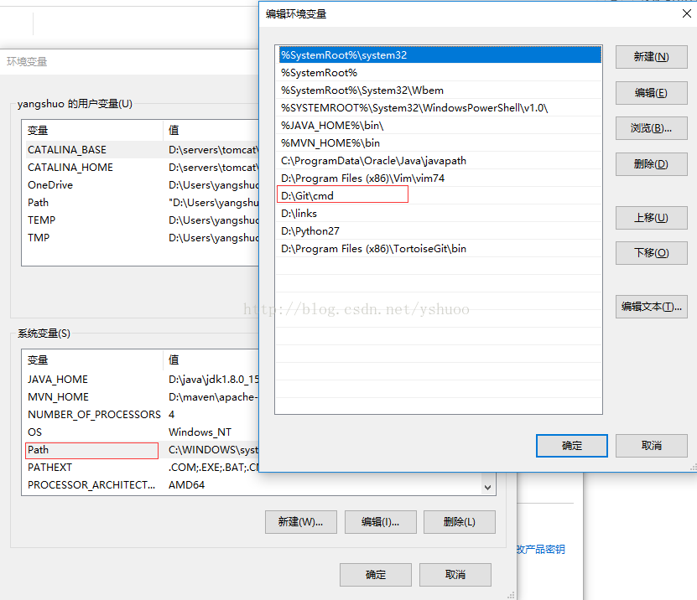This screenshot has width=697, height=600.
Task: Select the D:\links path entry
Action: click(439, 213)
